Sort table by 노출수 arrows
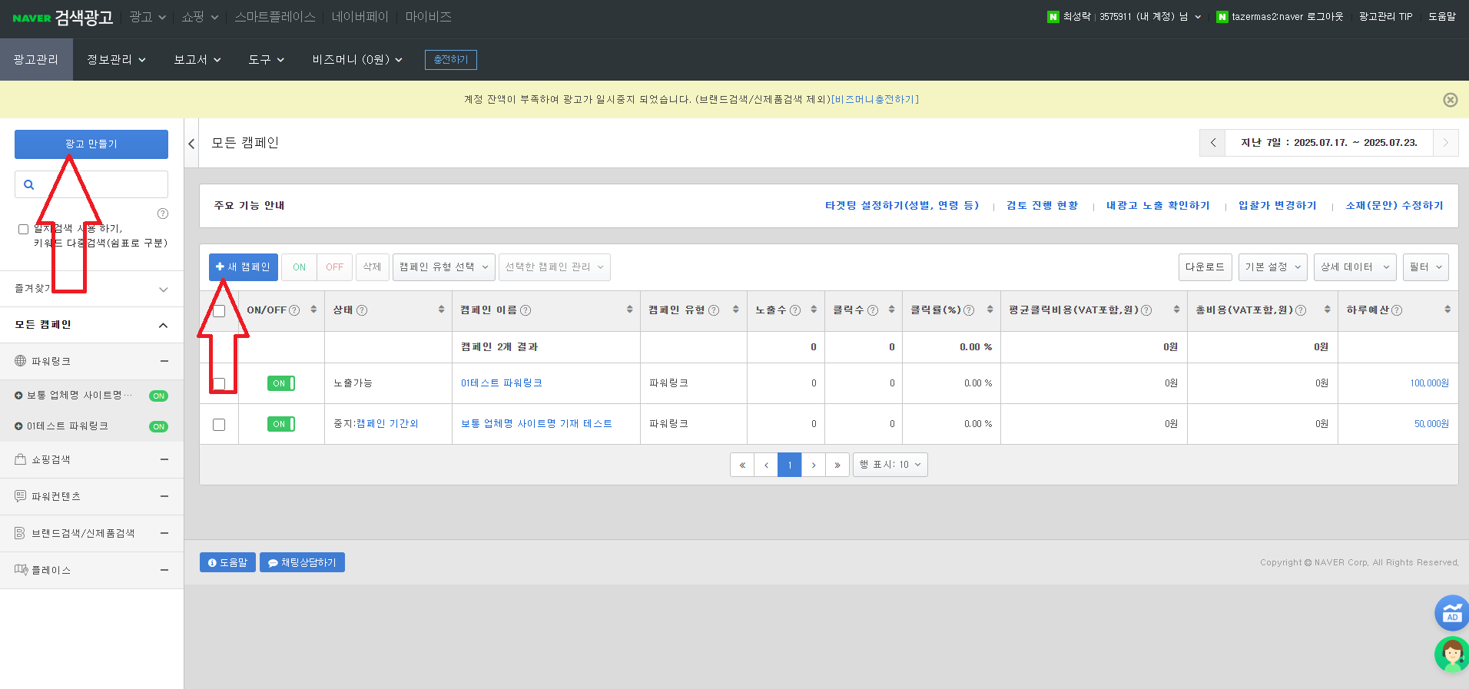Image resolution: width=1469 pixels, height=689 pixels. pyautogui.click(x=814, y=310)
